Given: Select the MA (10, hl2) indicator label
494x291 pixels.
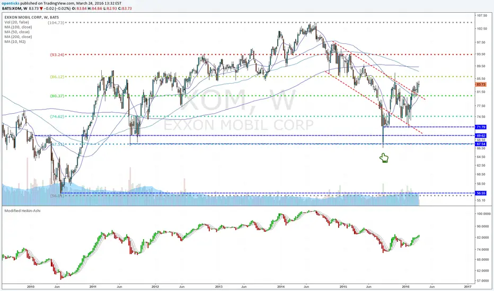Looking at the screenshot, I should (15, 41).
